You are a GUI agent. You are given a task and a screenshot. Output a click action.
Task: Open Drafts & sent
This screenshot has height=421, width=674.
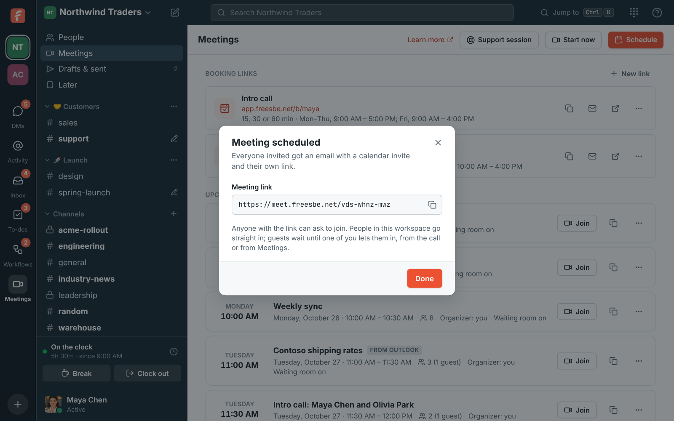(112, 69)
